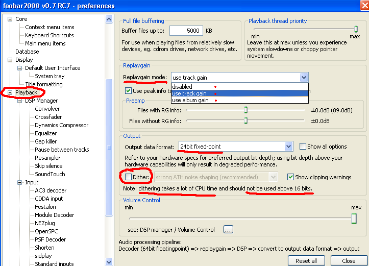Enable the Dither checkbox
Viewport: 369px width, 266px height.
[x=128, y=177]
